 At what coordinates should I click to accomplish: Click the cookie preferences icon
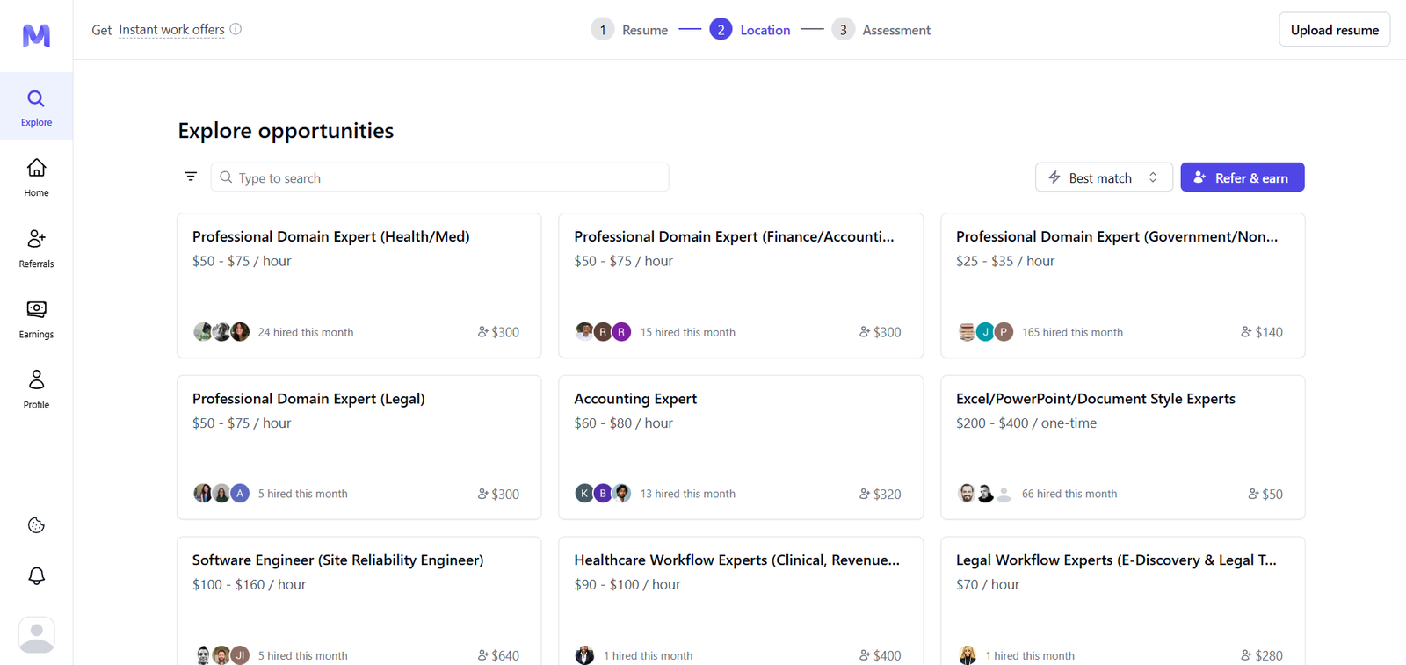click(x=36, y=525)
